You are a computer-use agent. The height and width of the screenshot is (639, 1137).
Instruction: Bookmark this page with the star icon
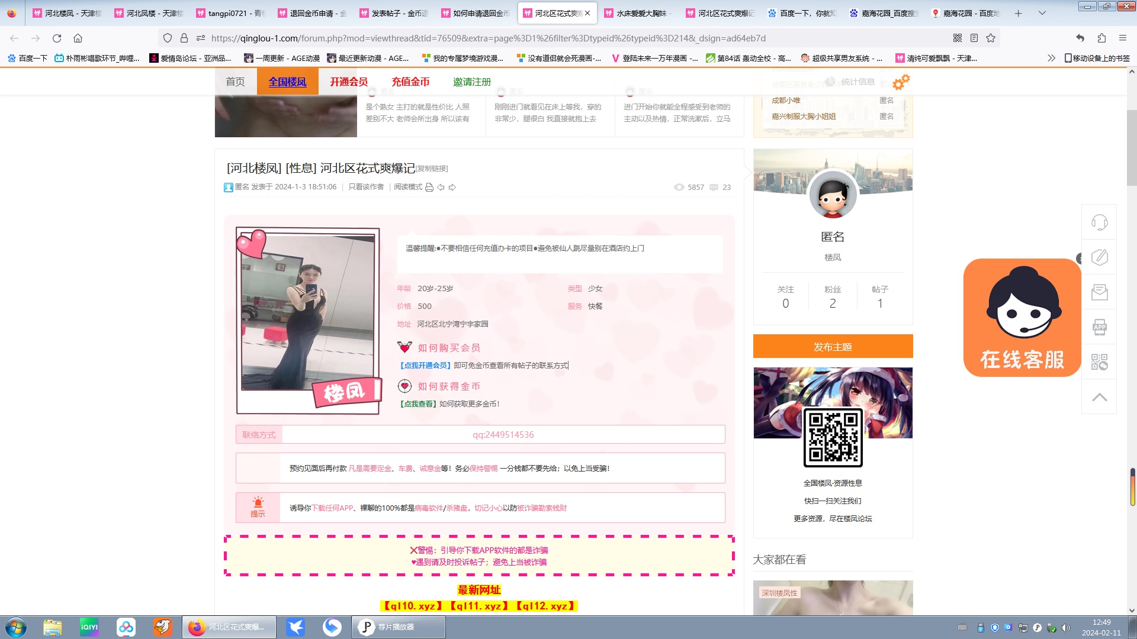pyautogui.click(x=991, y=38)
